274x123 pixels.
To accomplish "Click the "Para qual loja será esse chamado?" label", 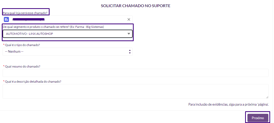I will coord(25,13).
